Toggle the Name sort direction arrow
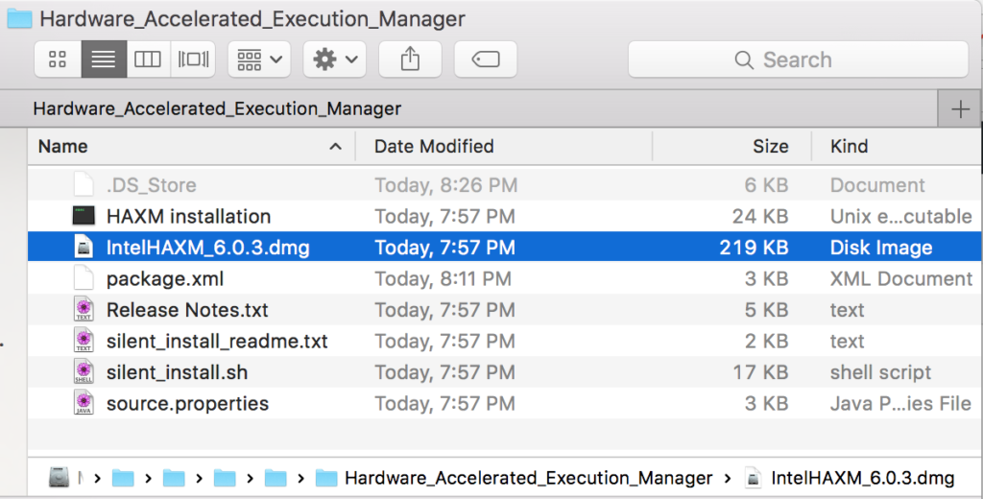The height and width of the screenshot is (499, 983). pyautogui.click(x=335, y=147)
